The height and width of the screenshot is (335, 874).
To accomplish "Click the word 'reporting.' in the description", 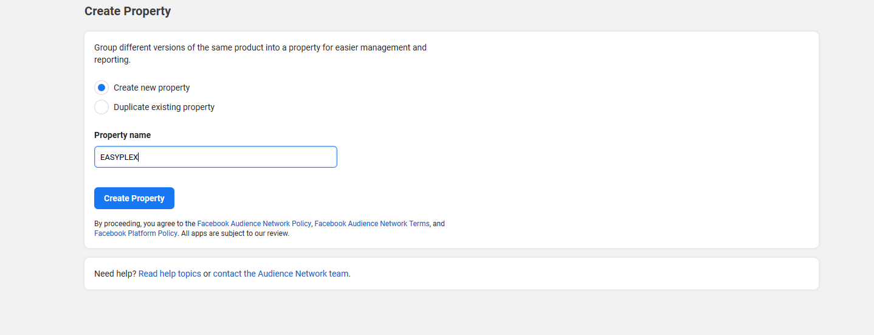I will click(x=112, y=60).
